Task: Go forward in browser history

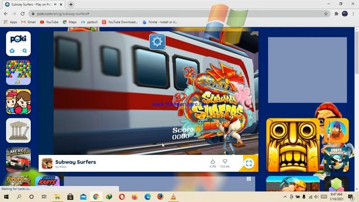Action: pos(14,13)
